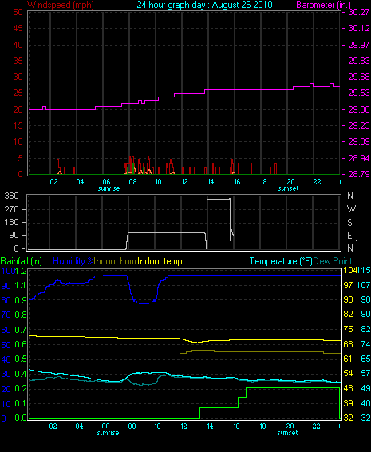Click the S compass letter beside the direction graph
This screenshot has height=452, width=371.
click(349, 222)
